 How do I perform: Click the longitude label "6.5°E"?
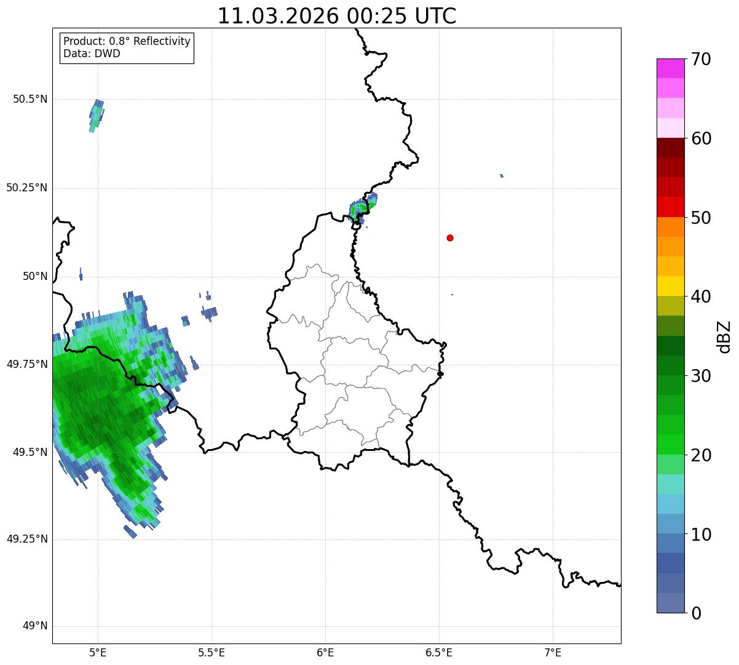[x=439, y=653]
